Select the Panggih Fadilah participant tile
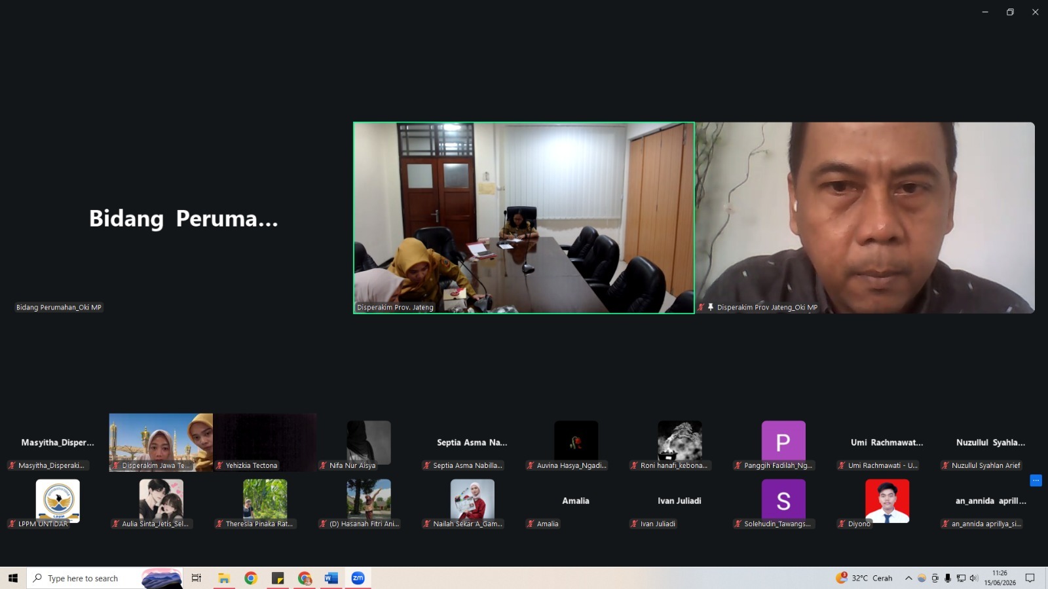 pyautogui.click(x=783, y=443)
